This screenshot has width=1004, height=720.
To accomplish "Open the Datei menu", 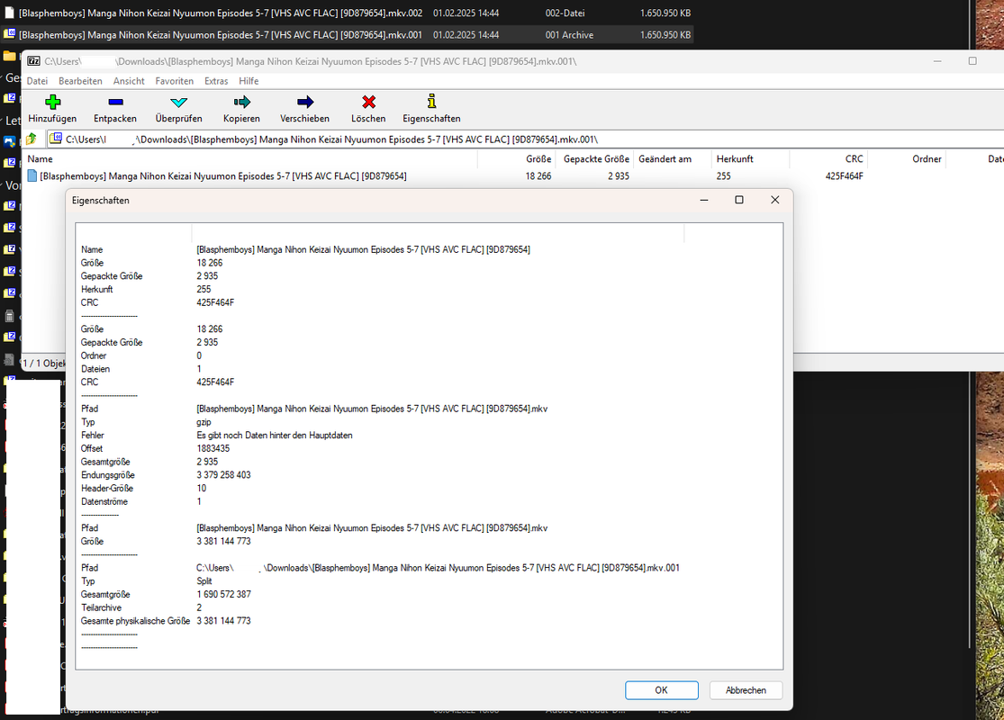I will pos(37,81).
